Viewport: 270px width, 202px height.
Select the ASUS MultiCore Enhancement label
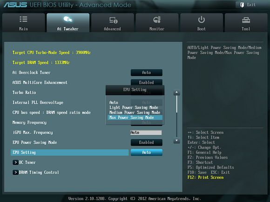40,83
